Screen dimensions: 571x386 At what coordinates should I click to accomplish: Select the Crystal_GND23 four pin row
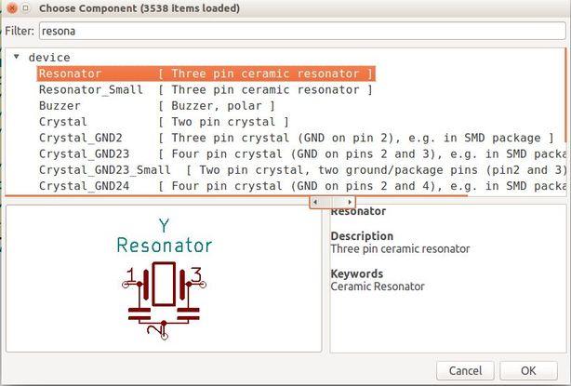(x=301, y=153)
